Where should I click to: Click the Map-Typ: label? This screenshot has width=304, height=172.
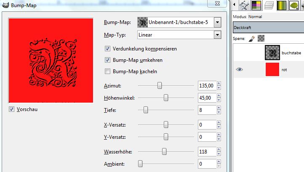115,35
